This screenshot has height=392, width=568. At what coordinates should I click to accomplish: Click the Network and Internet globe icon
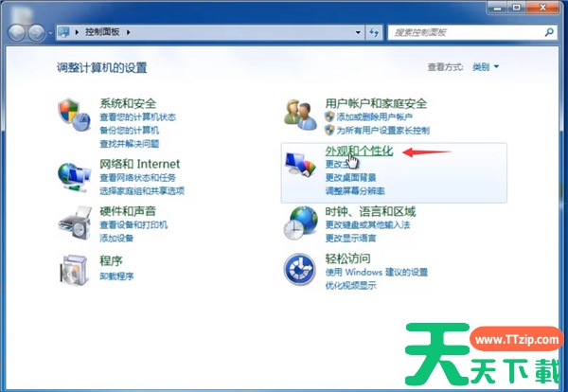click(x=74, y=177)
